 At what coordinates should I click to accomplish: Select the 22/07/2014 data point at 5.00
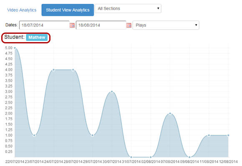coord(15,48)
